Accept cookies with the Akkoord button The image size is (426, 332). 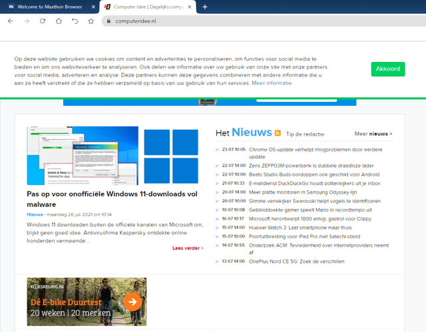(x=388, y=69)
